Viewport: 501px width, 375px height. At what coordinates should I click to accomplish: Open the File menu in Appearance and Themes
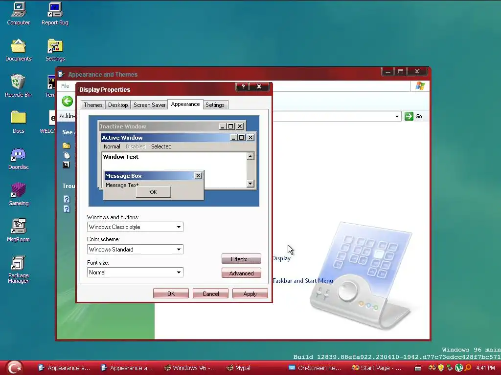click(x=65, y=86)
